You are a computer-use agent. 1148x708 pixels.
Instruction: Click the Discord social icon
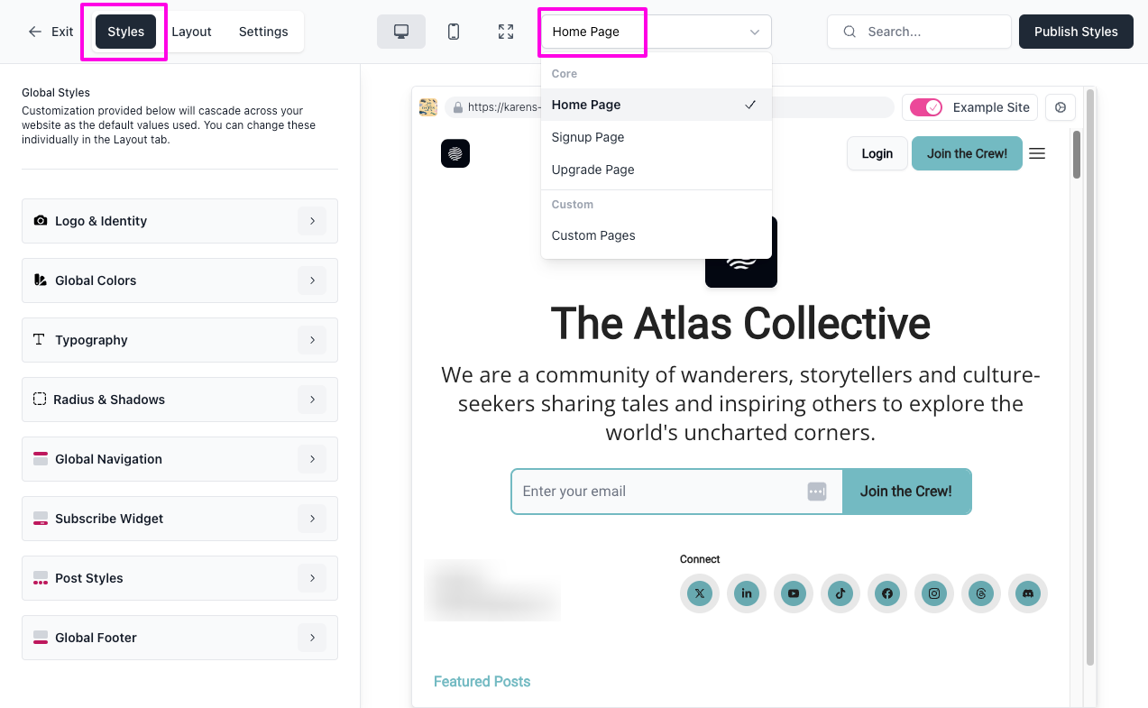[1028, 593]
